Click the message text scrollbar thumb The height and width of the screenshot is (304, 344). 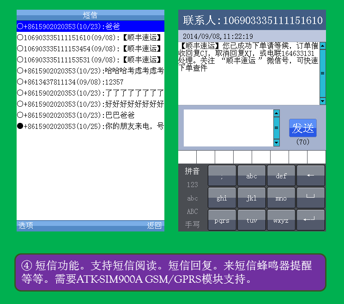point(322,73)
